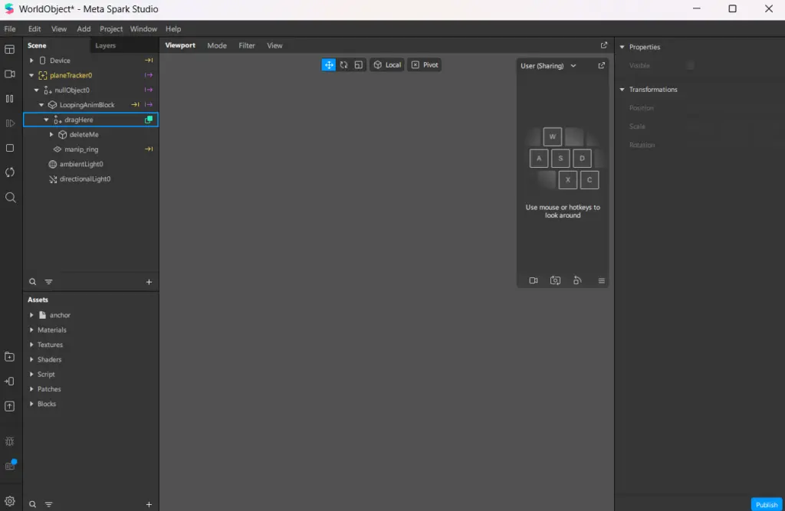Toggle the Pivot button in the viewport

(424, 64)
